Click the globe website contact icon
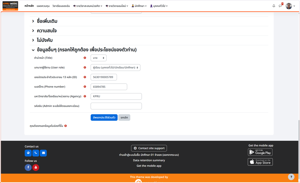This screenshot has width=300, height=183. click(28, 153)
